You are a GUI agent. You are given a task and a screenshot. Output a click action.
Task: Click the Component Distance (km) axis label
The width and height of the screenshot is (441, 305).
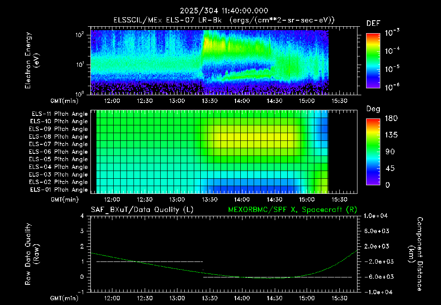416,254
